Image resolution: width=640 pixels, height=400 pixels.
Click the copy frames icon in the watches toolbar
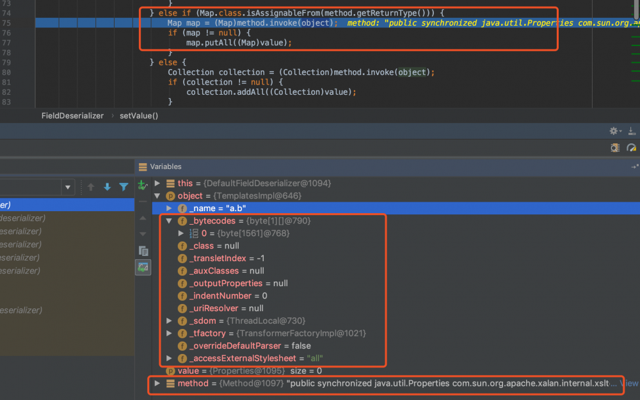pyautogui.click(x=143, y=251)
